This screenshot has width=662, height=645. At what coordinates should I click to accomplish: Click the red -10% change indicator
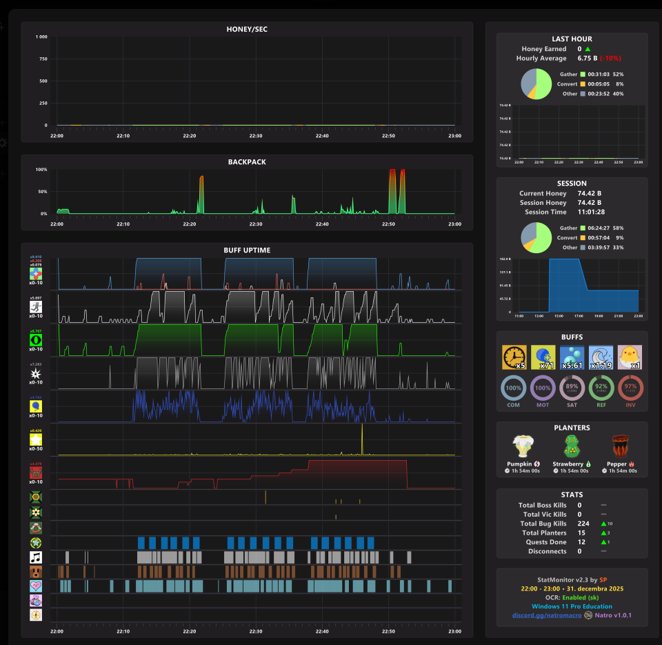(610, 58)
